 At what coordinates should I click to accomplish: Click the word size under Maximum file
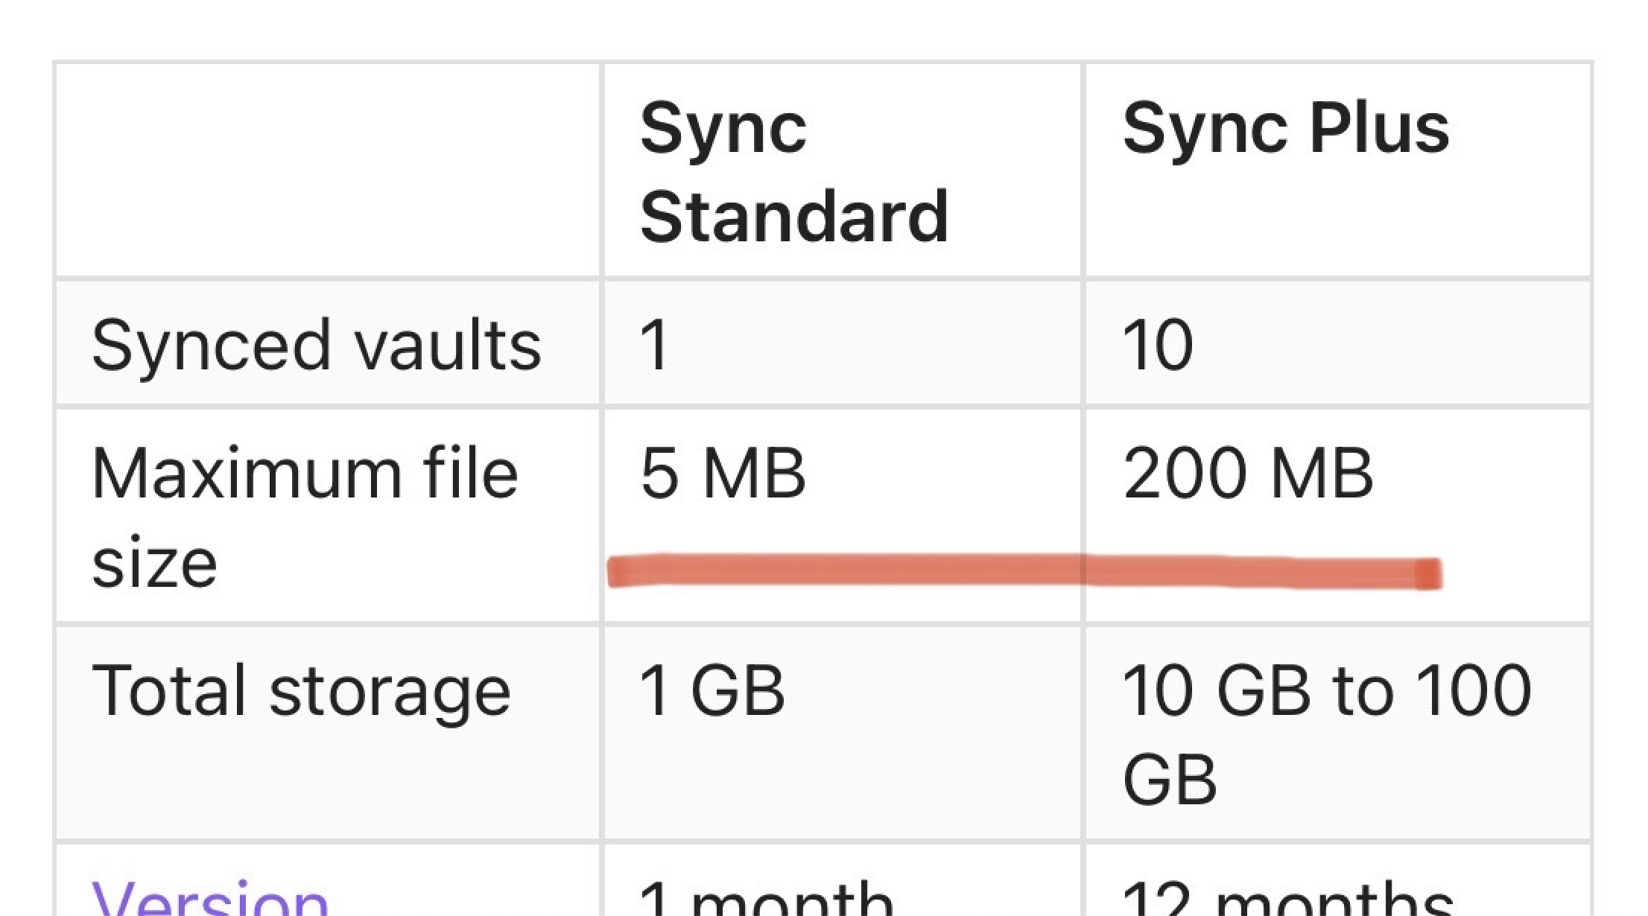pyautogui.click(x=154, y=562)
